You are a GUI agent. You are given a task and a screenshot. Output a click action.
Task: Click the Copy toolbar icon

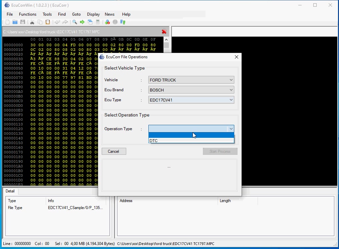click(x=40, y=22)
